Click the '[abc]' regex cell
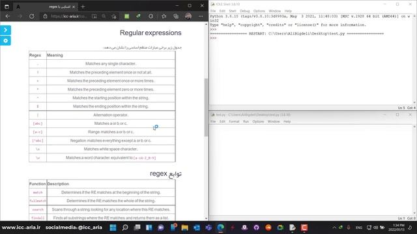Screen dimensions: 417x234 pos(38,123)
